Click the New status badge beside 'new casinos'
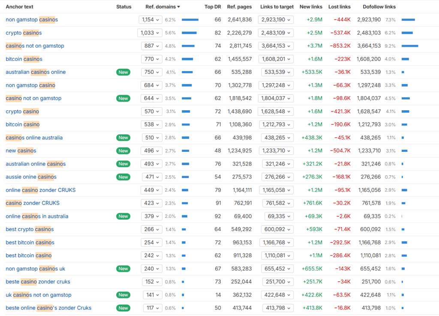 click(123, 150)
